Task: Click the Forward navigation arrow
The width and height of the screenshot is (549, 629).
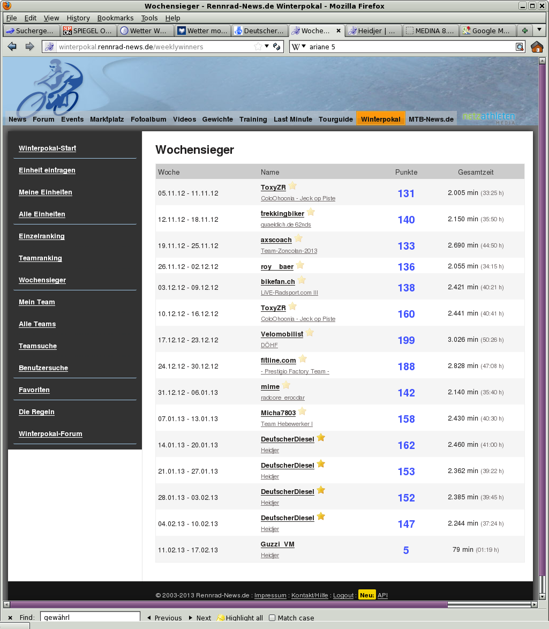Action: click(x=30, y=47)
